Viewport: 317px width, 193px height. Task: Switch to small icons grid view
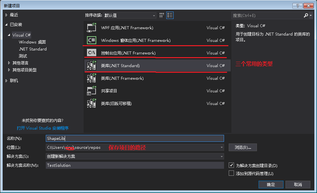(x=162, y=15)
